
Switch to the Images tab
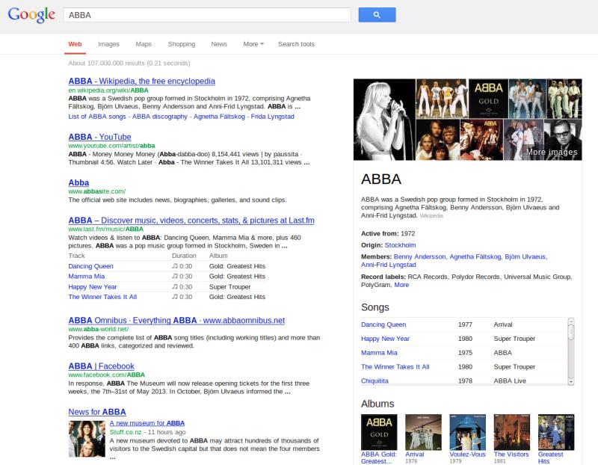click(108, 44)
